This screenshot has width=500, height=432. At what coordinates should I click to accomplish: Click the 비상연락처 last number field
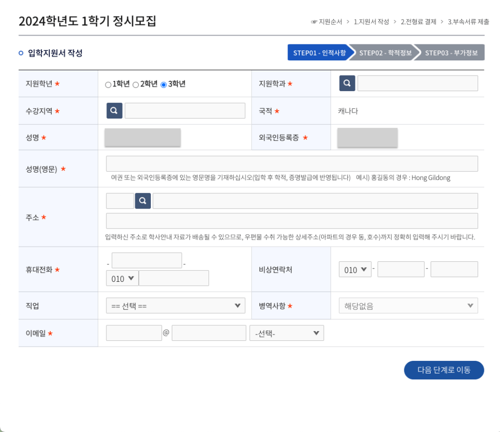pos(454,269)
